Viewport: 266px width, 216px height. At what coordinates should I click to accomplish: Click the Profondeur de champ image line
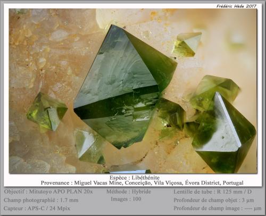(x=218, y=208)
